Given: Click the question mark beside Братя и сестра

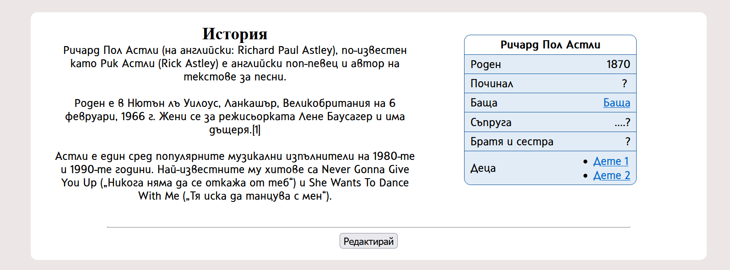Looking at the screenshot, I should [627, 142].
